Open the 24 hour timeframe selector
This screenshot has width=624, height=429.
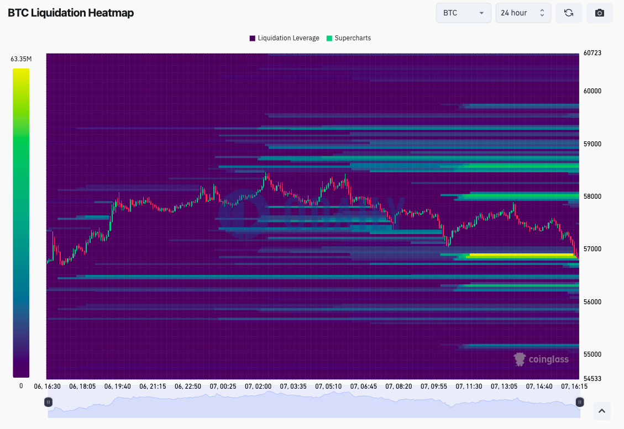point(523,13)
